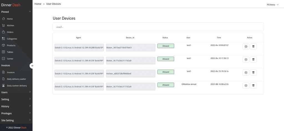Click the Waiter_5673ed7194079e61 device ID field
This screenshot has height=131, width=284.
(131, 48)
